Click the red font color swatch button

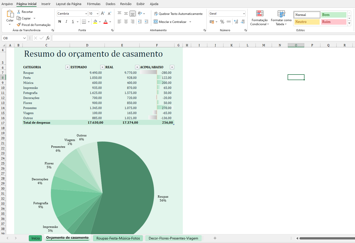106,22
